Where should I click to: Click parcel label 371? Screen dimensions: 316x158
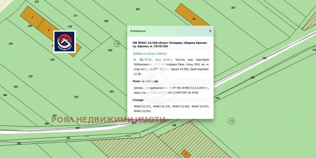pos(75,16)
